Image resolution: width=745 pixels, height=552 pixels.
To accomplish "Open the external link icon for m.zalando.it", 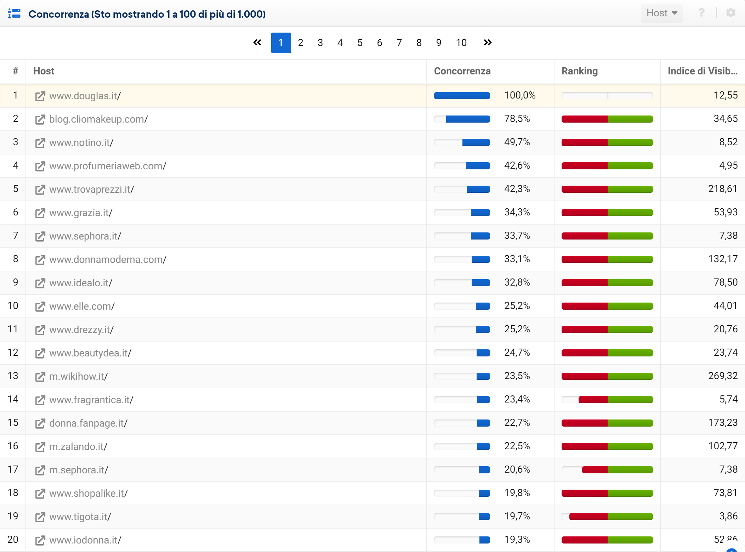I will click(x=40, y=447).
